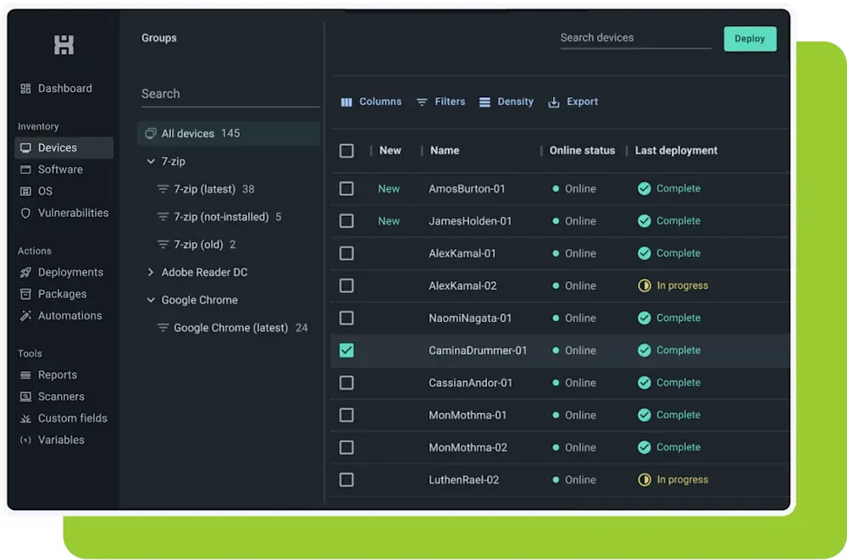Click the filter icon beside 7-zip (old)

(x=163, y=244)
